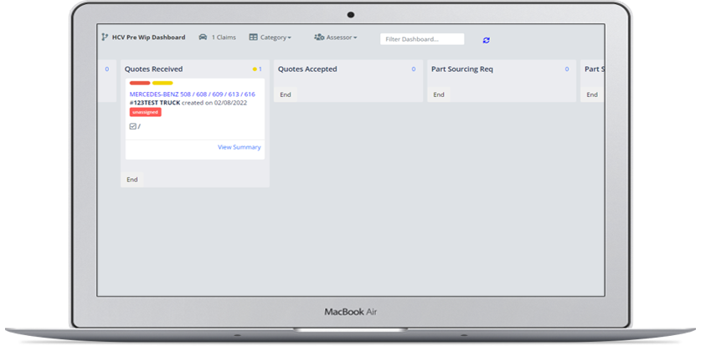Image resolution: width=706 pixels, height=346 pixels.
Task: Expand the Category dropdown arrow
Action: click(289, 38)
